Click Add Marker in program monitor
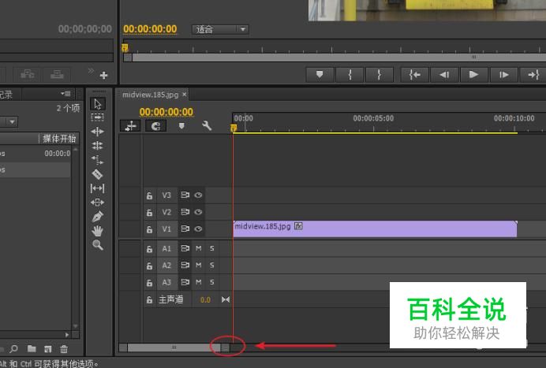The width and height of the screenshot is (546, 368). coord(320,74)
